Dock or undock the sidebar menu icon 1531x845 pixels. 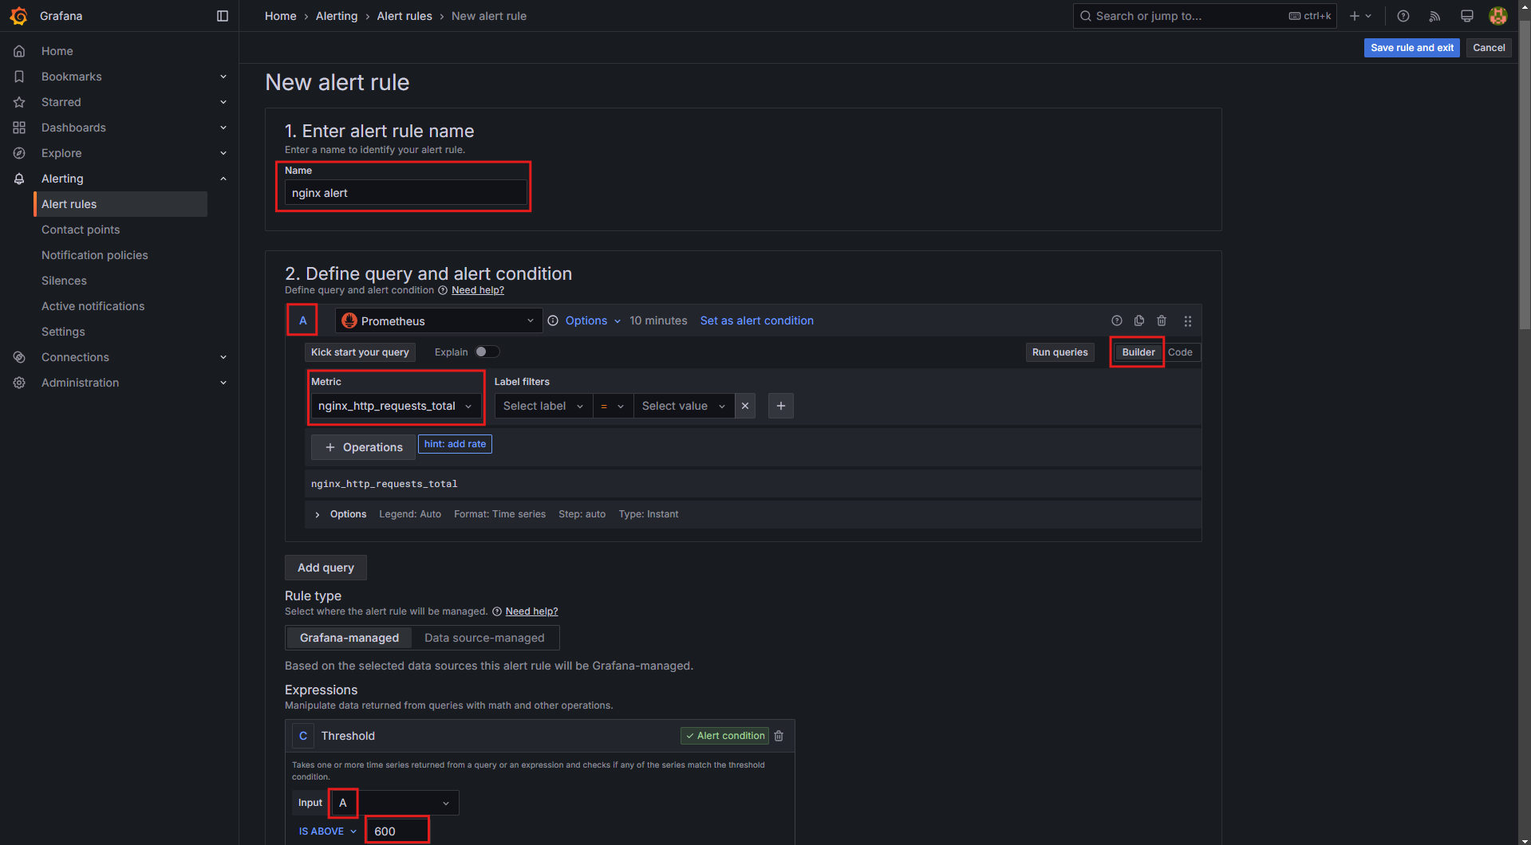pos(223,16)
